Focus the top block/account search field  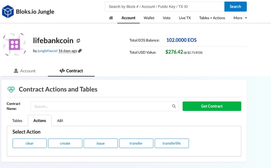[164, 7]
